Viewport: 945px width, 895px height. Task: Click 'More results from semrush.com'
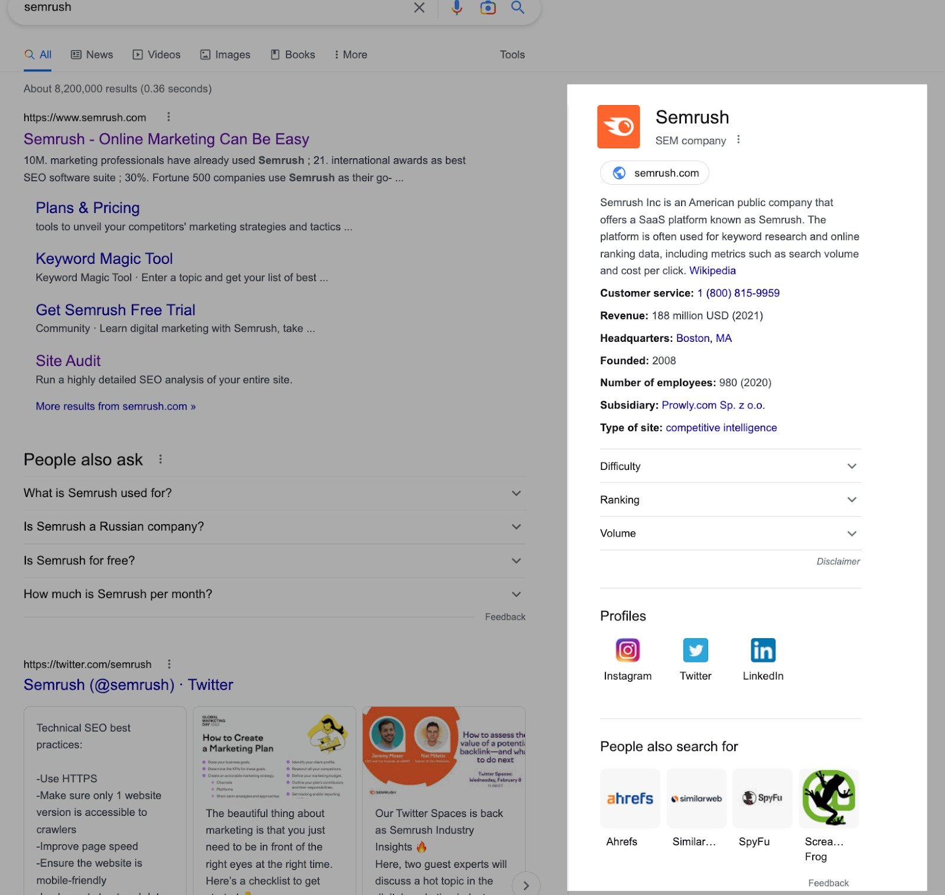tap(115, 406)
